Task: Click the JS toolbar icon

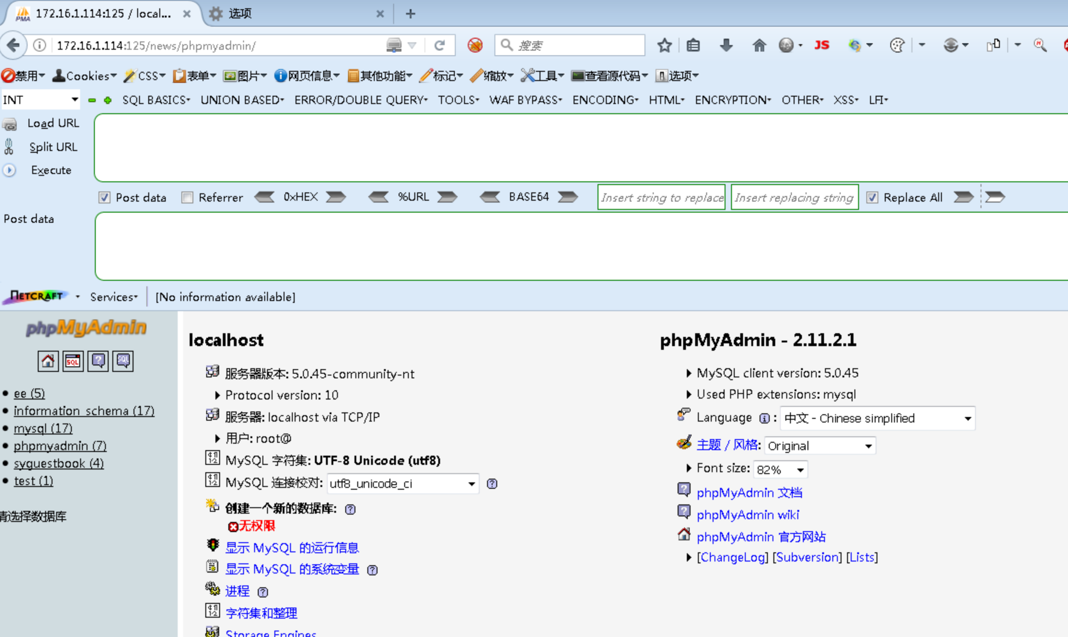Action: pos(822,45)
